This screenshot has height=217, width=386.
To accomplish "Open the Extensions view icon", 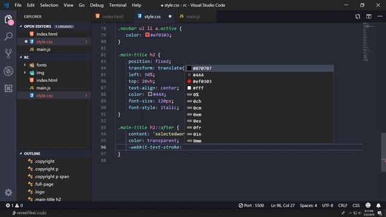I will 8,89.
